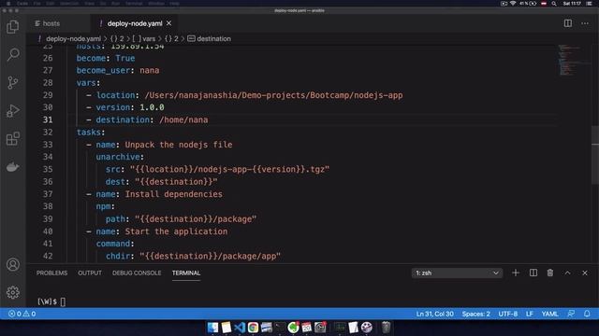This screenshot has height=336, width=599.
Task: Click the dest value on line 36
Action: tap(176, 182)
